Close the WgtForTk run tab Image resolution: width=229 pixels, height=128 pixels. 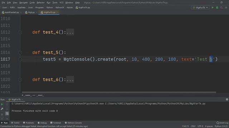click(22, 100)
